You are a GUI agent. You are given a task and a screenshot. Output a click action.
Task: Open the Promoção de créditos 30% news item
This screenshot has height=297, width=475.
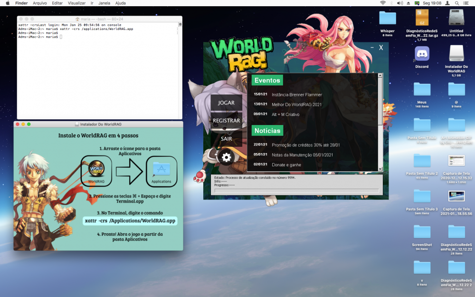tap(305, 145)
